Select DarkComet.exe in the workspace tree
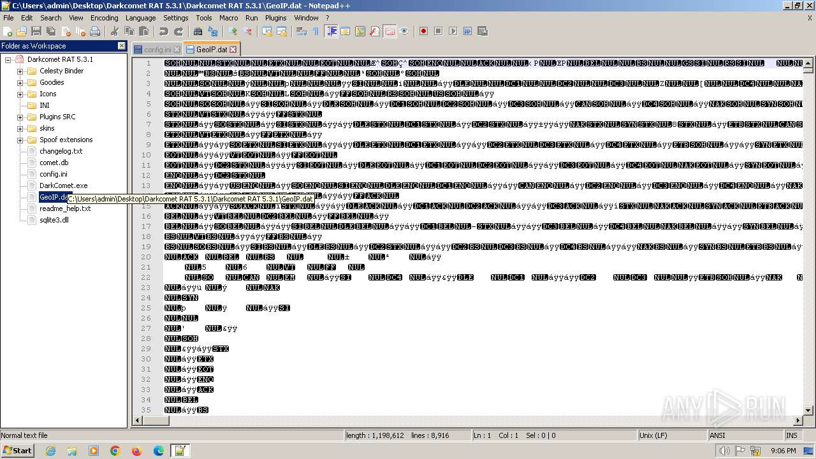This screenshot has width=816, height=459. [x=63, y=186]
